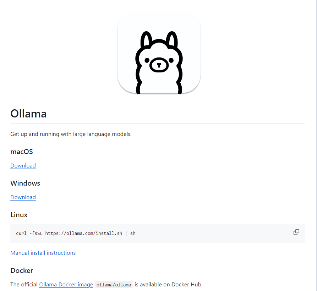
Task: Click the text 'is available on Docker Hub'
Action: tap(168, 284)
